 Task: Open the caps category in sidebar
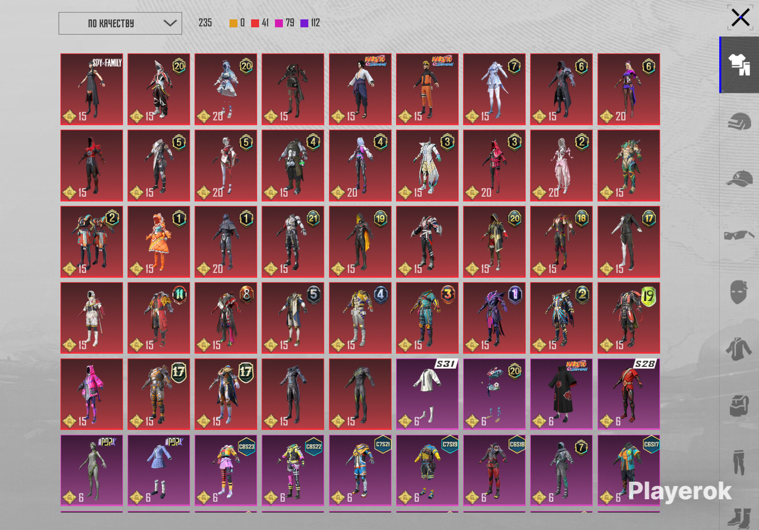[739, 179]
